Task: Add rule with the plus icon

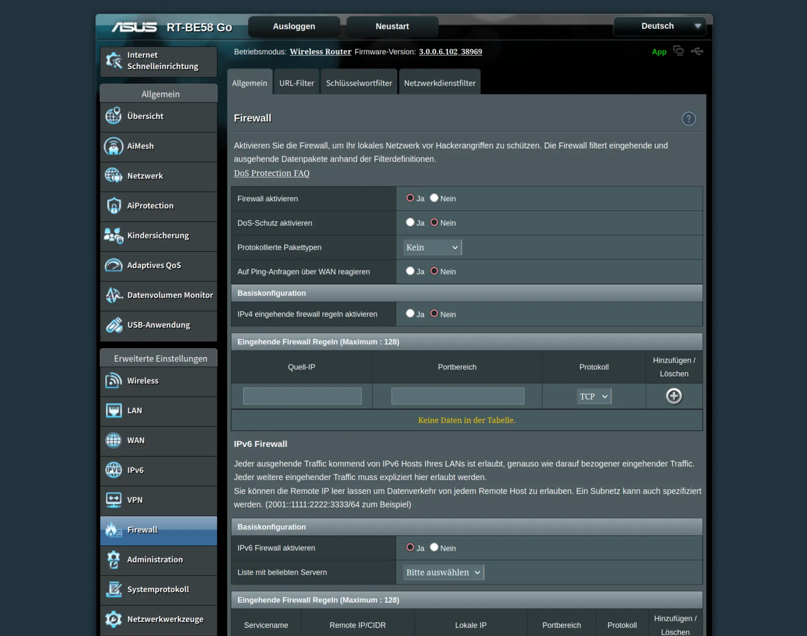Action: pos(673,396)
